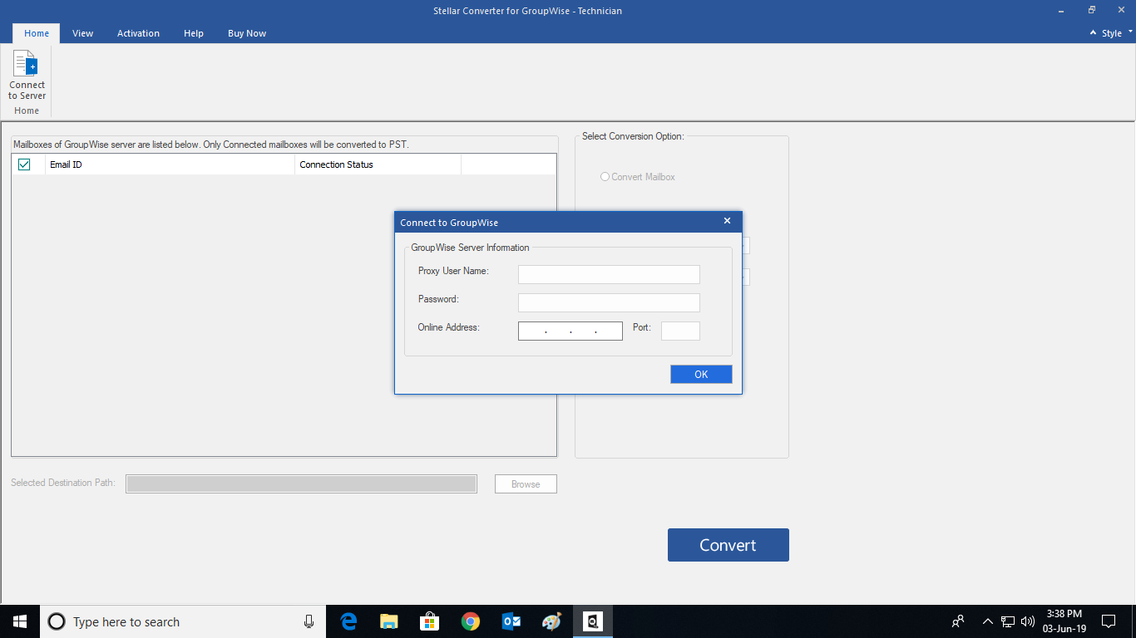Viewport: 1136px width, 638px height.
Task: Switch to the View tab
Action: pos(82,33)
